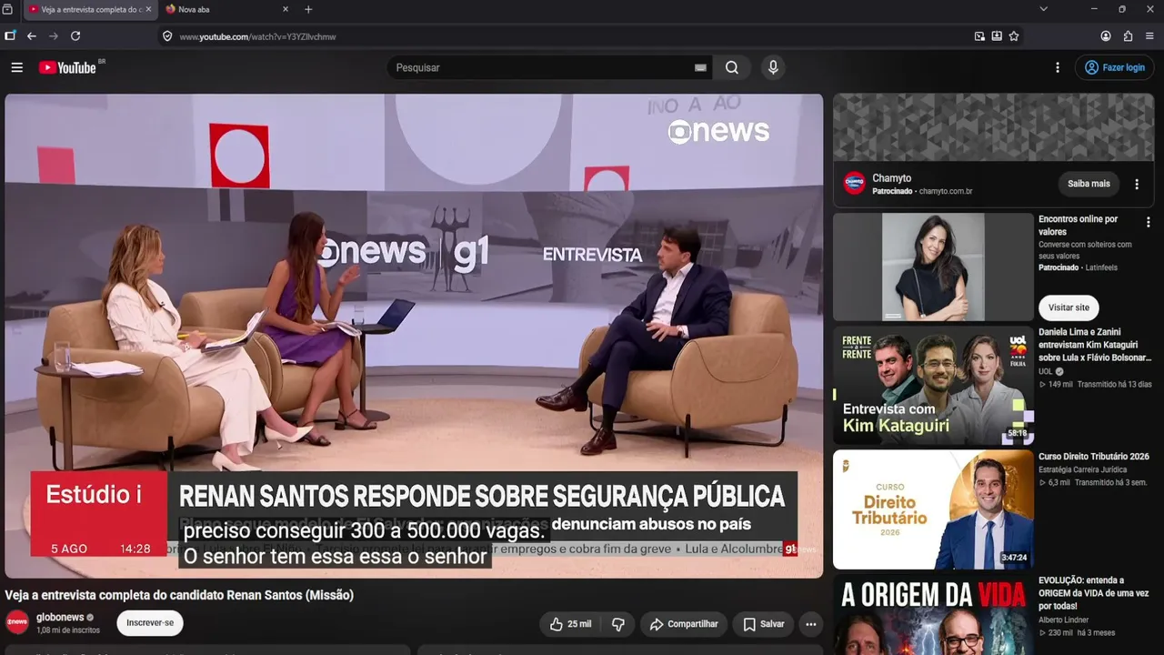Open the Chamyto advertiser logo

click(x=854, y=184)
